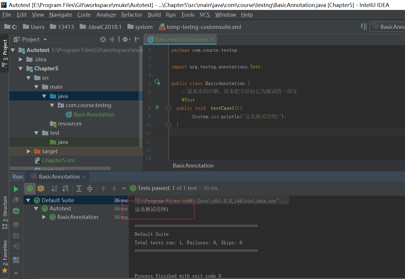Open the Build menu
The height and width of the screenshot is (279, 405).
(154, 15)
